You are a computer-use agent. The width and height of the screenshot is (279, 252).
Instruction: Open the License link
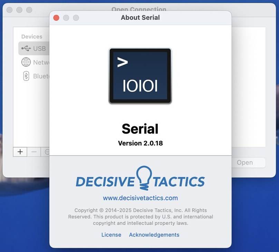click(111, 235)
